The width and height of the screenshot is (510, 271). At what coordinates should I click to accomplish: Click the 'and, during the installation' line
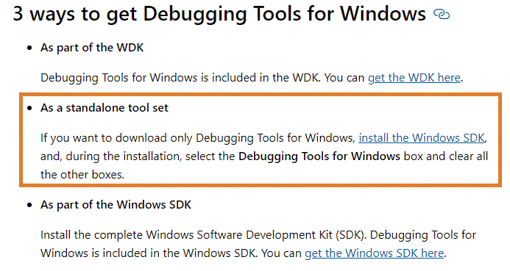pos(111,156)
